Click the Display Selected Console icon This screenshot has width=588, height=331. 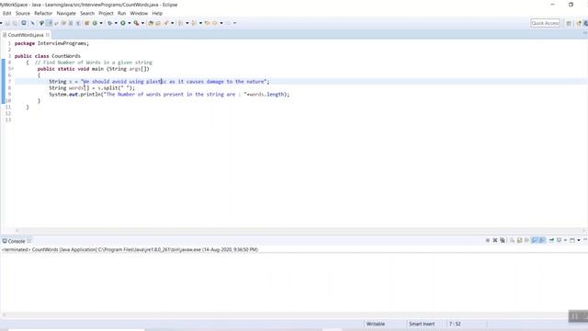(x=559, y=240)
